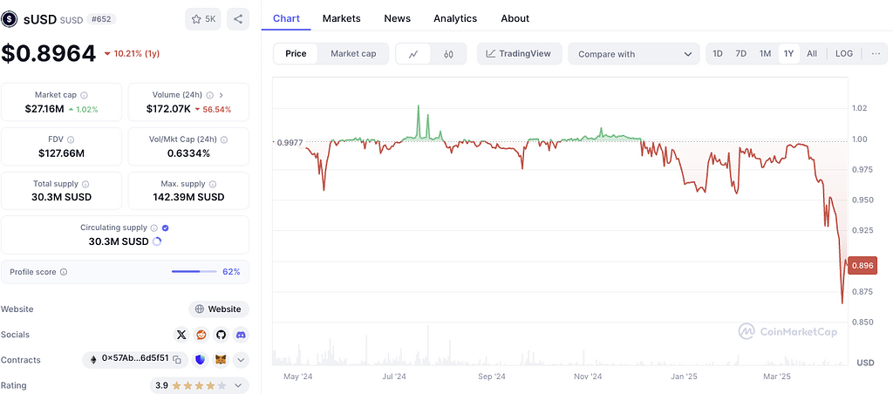Screen dimensions: 893x394
Task: Select the 7D time range
Action: pos(740,53)
